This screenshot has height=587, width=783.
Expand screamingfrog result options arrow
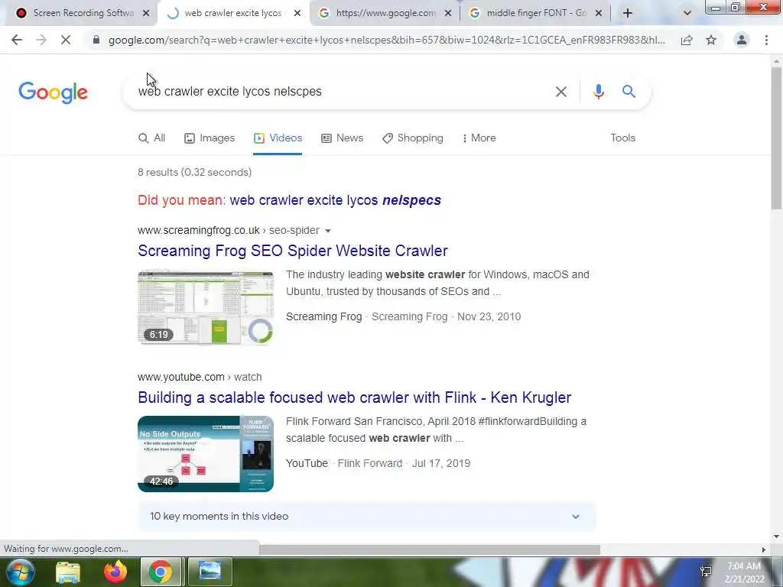(x=328, y=231)
